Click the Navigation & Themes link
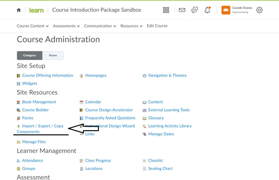 click(x=167, y=75)
